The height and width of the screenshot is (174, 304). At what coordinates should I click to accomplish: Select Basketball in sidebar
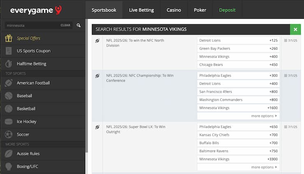pyautogui.click(x=26, y=109)
